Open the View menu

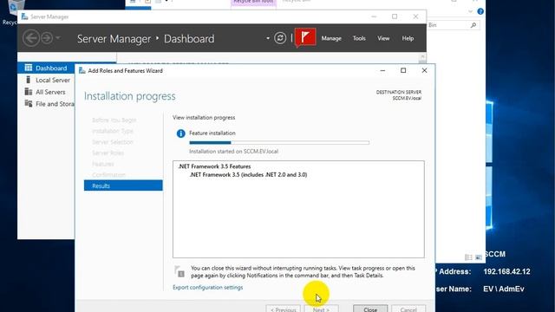coord(383,38)
